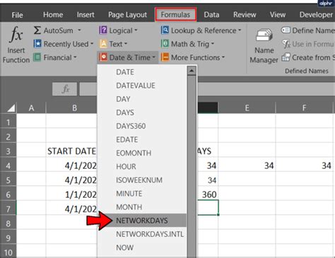Screen dimensions: 335x258
Task: Switch to the Home tab
Action: (x=53, y=15)
